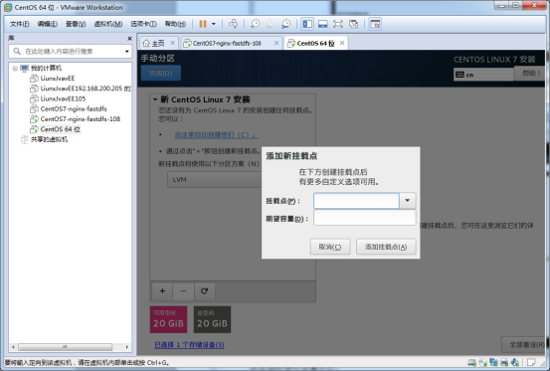Close the CentOS7-nginx-fastdfs-108 tab

pos(276,43)
